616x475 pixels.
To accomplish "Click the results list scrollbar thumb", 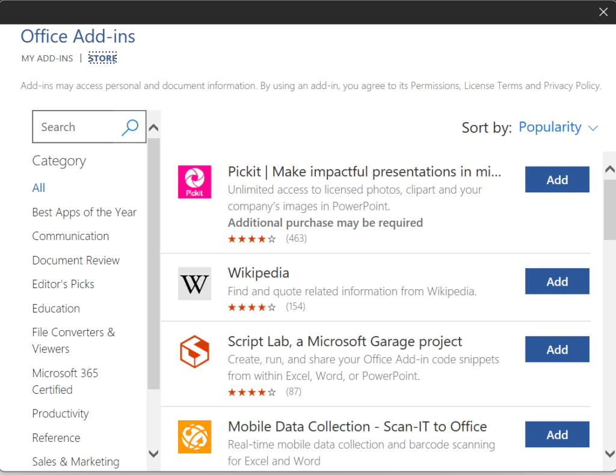I will pos(610,210).
